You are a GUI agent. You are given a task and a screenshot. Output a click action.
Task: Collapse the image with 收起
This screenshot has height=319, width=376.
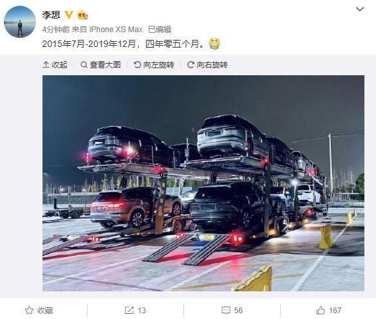tap(55, 65)
